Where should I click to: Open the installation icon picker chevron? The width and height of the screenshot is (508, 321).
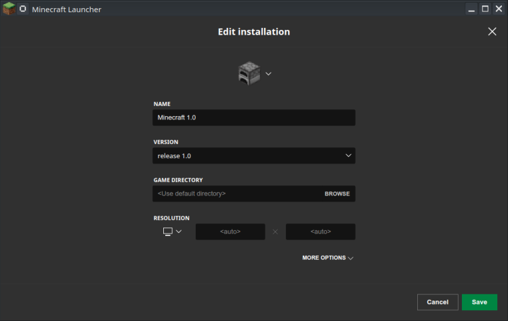[268, 74]
